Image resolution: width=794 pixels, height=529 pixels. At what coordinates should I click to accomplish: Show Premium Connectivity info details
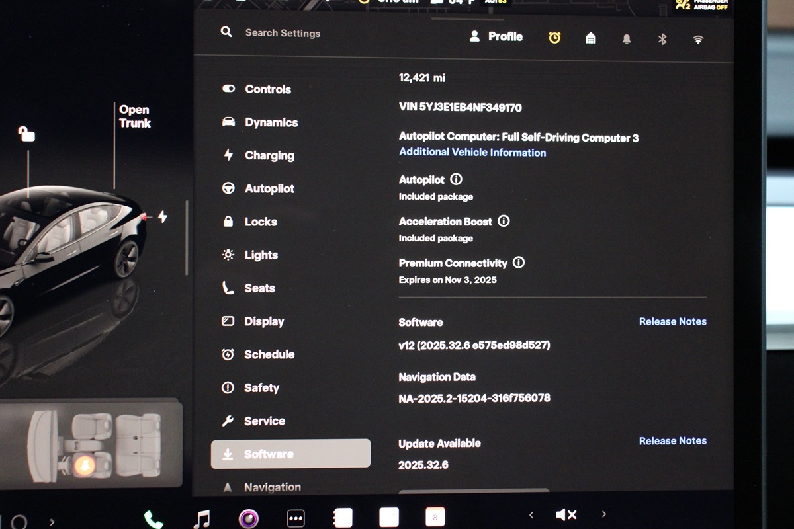click(x=519, y=263)
